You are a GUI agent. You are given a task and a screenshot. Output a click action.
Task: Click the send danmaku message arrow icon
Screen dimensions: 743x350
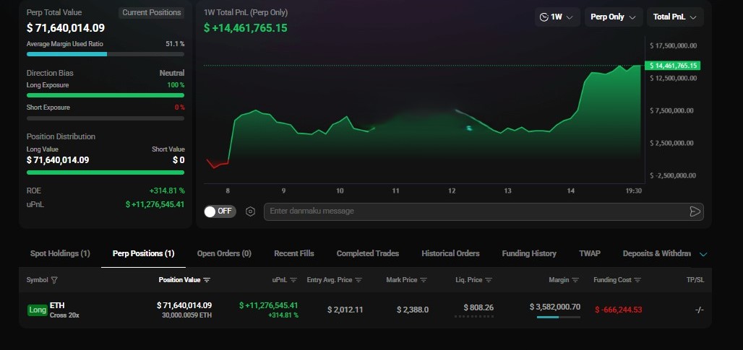tap(695, 211)
